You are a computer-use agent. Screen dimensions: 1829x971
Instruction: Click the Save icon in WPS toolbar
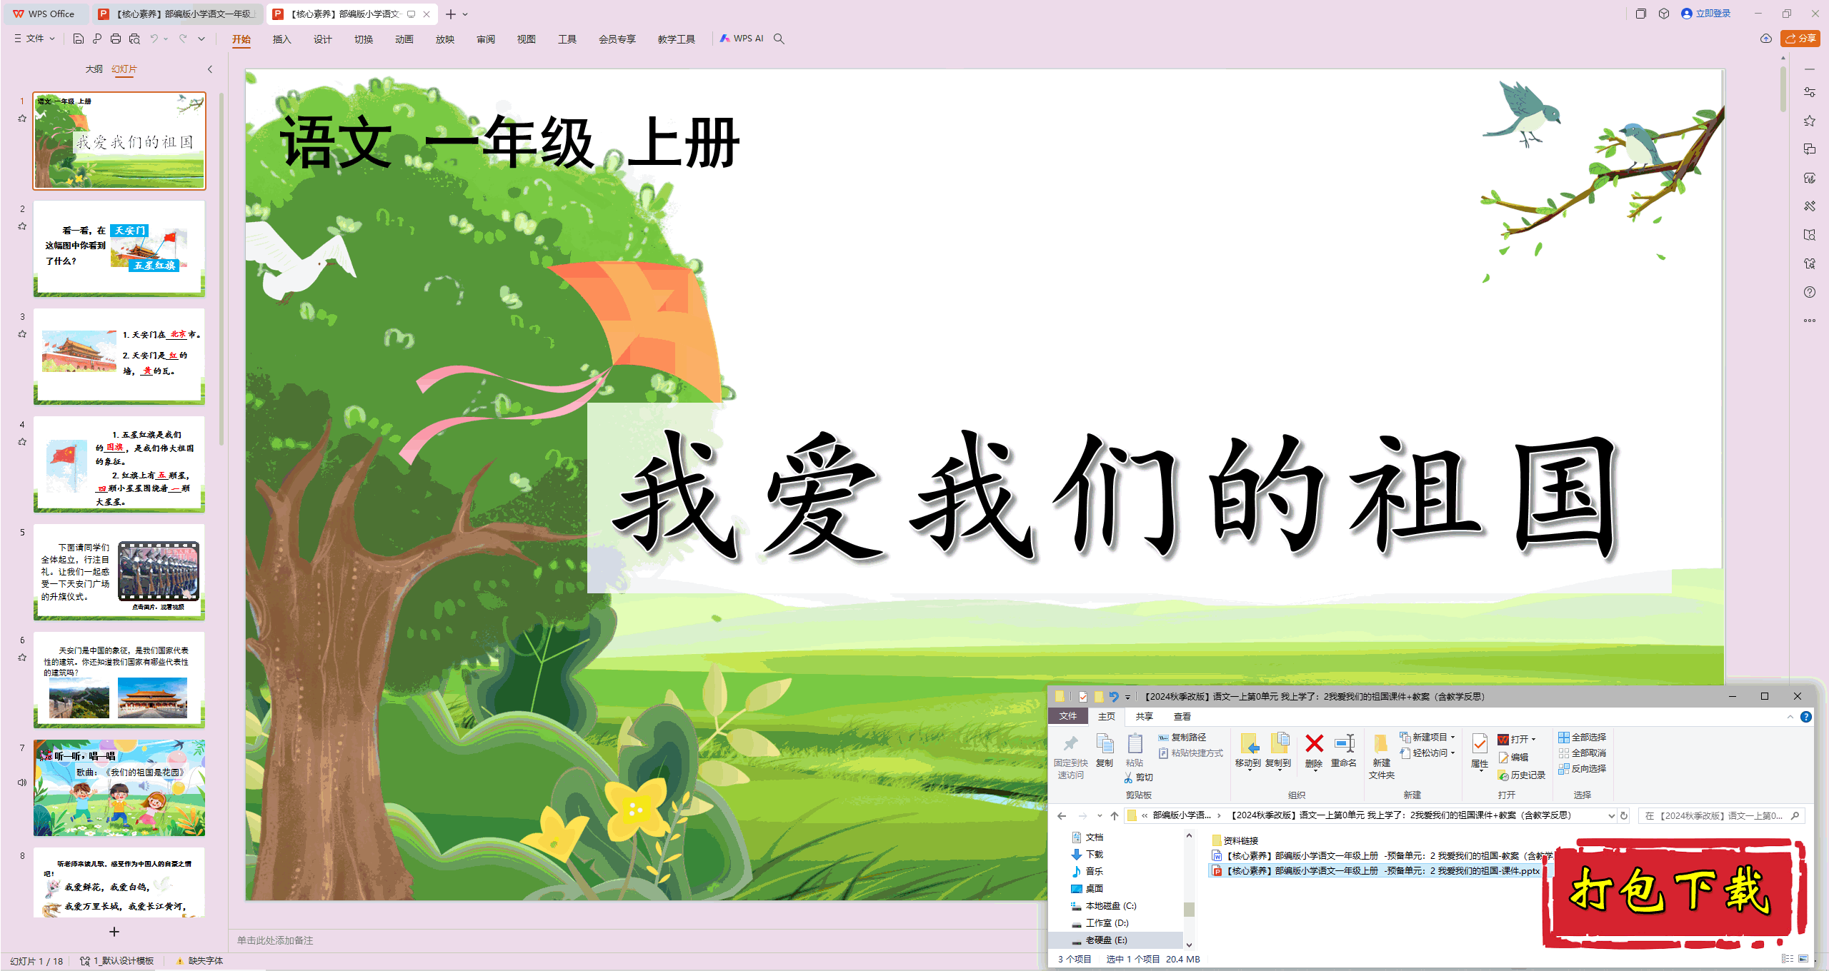79,39
